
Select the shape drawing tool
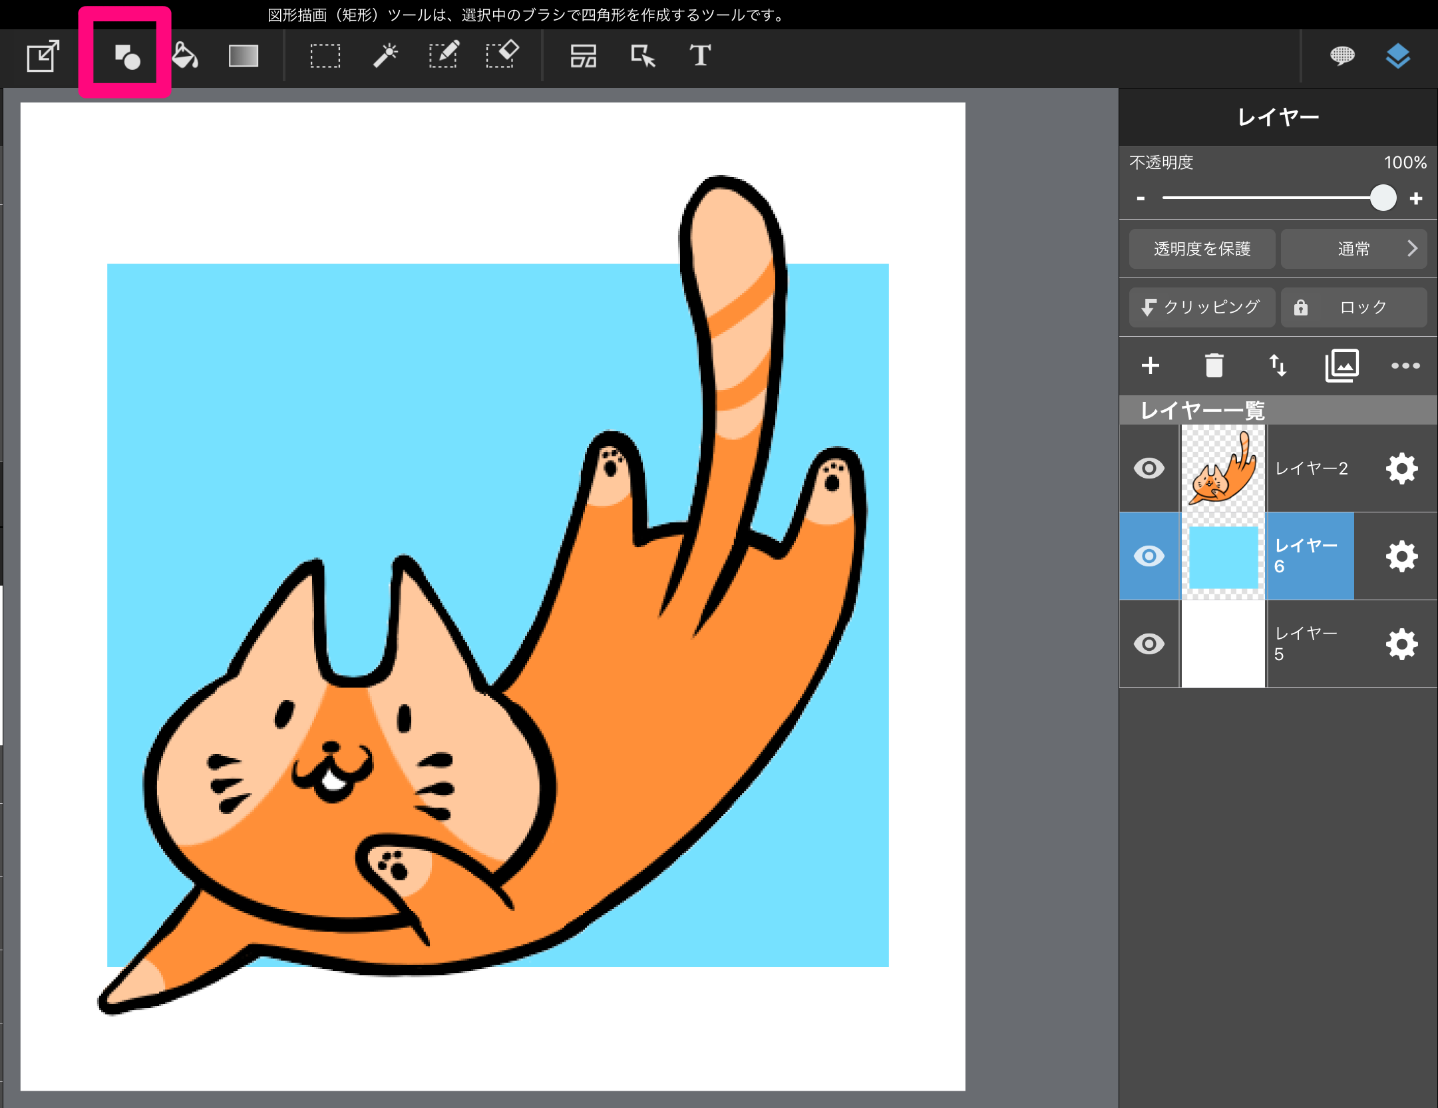coord(126,57)
